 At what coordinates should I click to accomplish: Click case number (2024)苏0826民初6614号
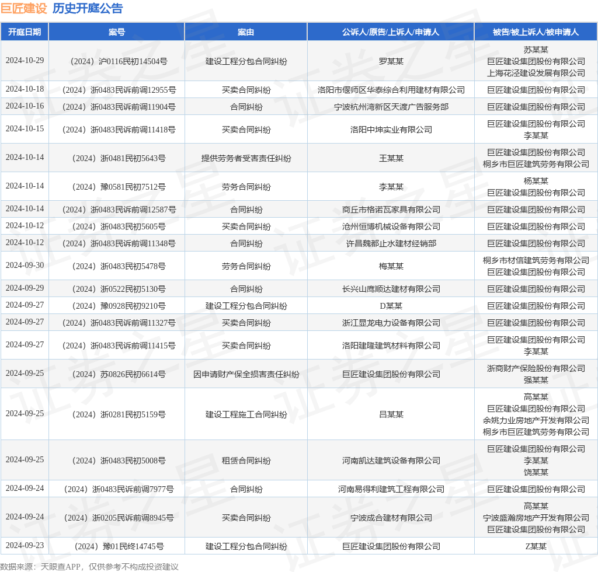pos(119,375)
